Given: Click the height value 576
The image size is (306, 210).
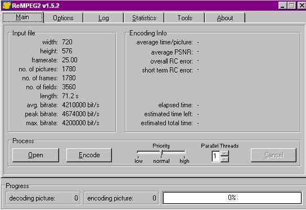Looking at the screenshot, I should pyautogui.click(x=67, y=51).
